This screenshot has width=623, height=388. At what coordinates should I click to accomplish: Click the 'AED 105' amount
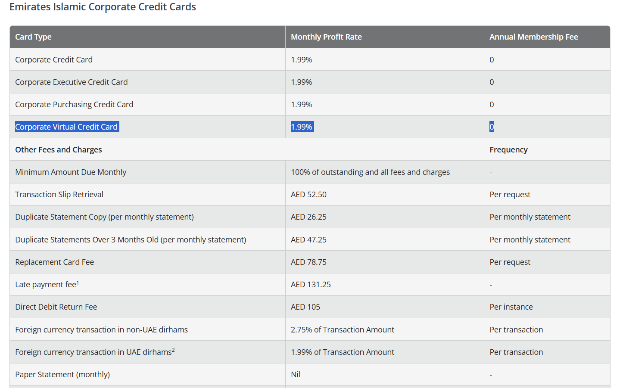[x=305, y=307]
